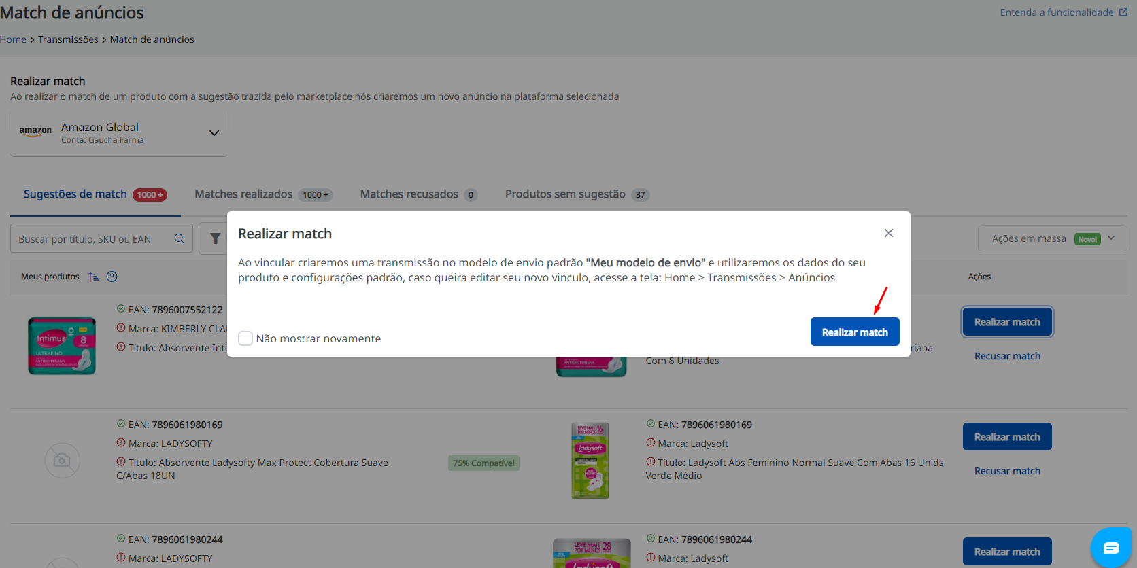
Task: Click the 37 badge on Produtos sem sugestão
Action: [641, 195]
